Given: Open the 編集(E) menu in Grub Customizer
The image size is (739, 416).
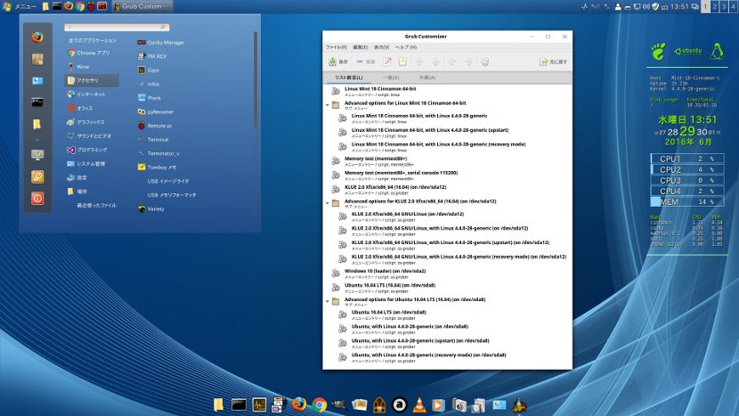Looking at the screenshot, I should point(360,47).
